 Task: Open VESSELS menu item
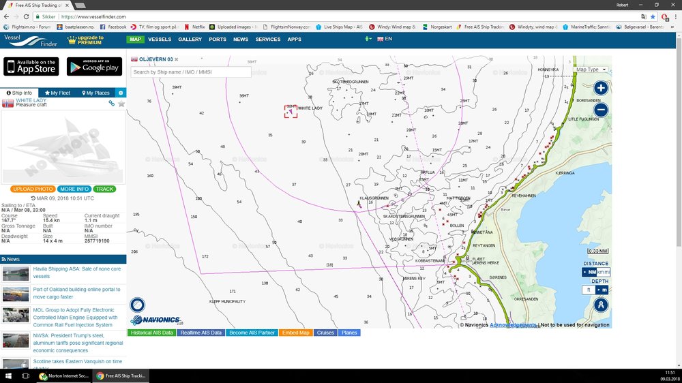(160, 39)
